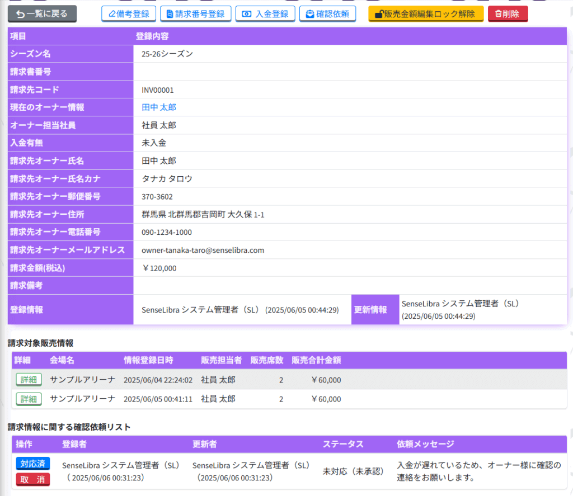The width and height of the screenshot is (573, 496).
Task: Select the owner email address text
Action: click(203, 251)
